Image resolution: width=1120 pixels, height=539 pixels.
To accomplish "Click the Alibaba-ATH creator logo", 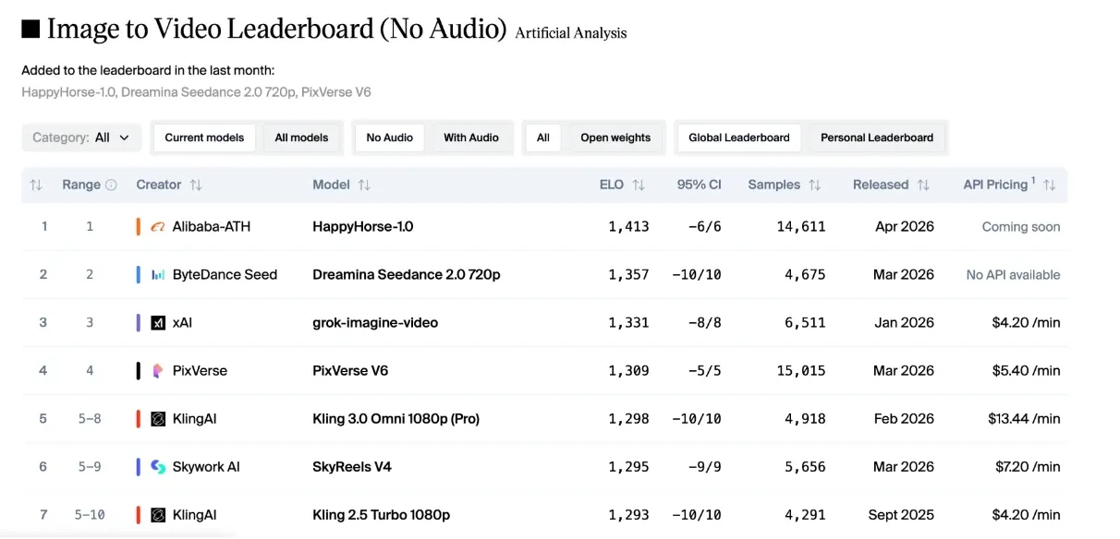I will tap(158, 227).
